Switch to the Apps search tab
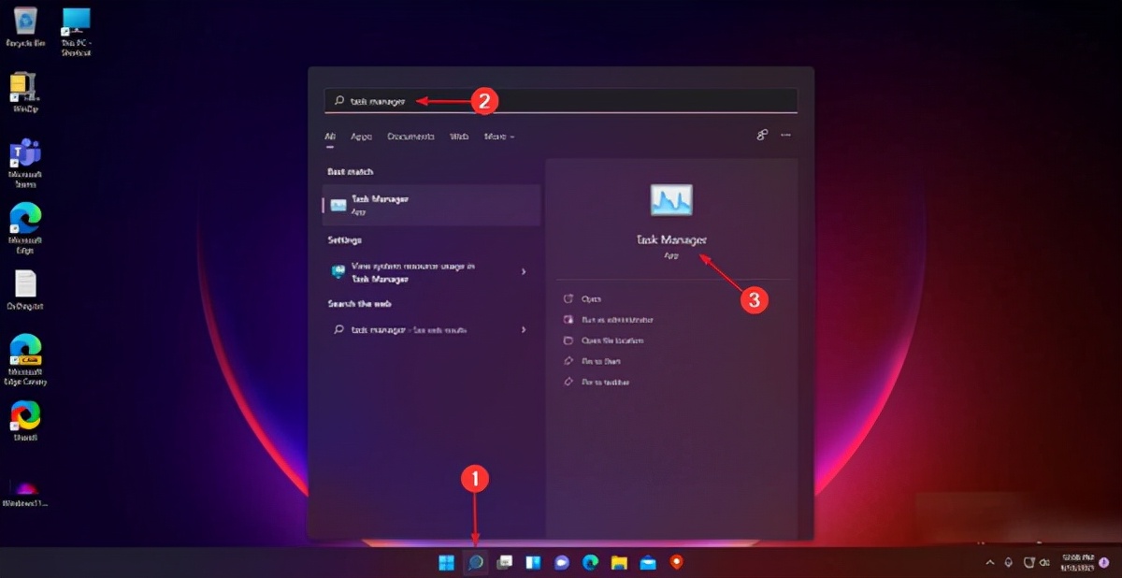Viewport: 1122px width, 578px height. coord(362,136)
